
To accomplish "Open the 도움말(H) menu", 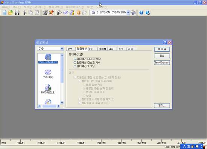I will [x=102, y=7].
